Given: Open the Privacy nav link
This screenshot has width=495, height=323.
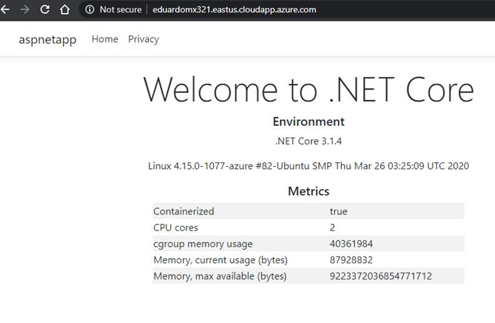Looking at the screenshot, I should (143, 39).
